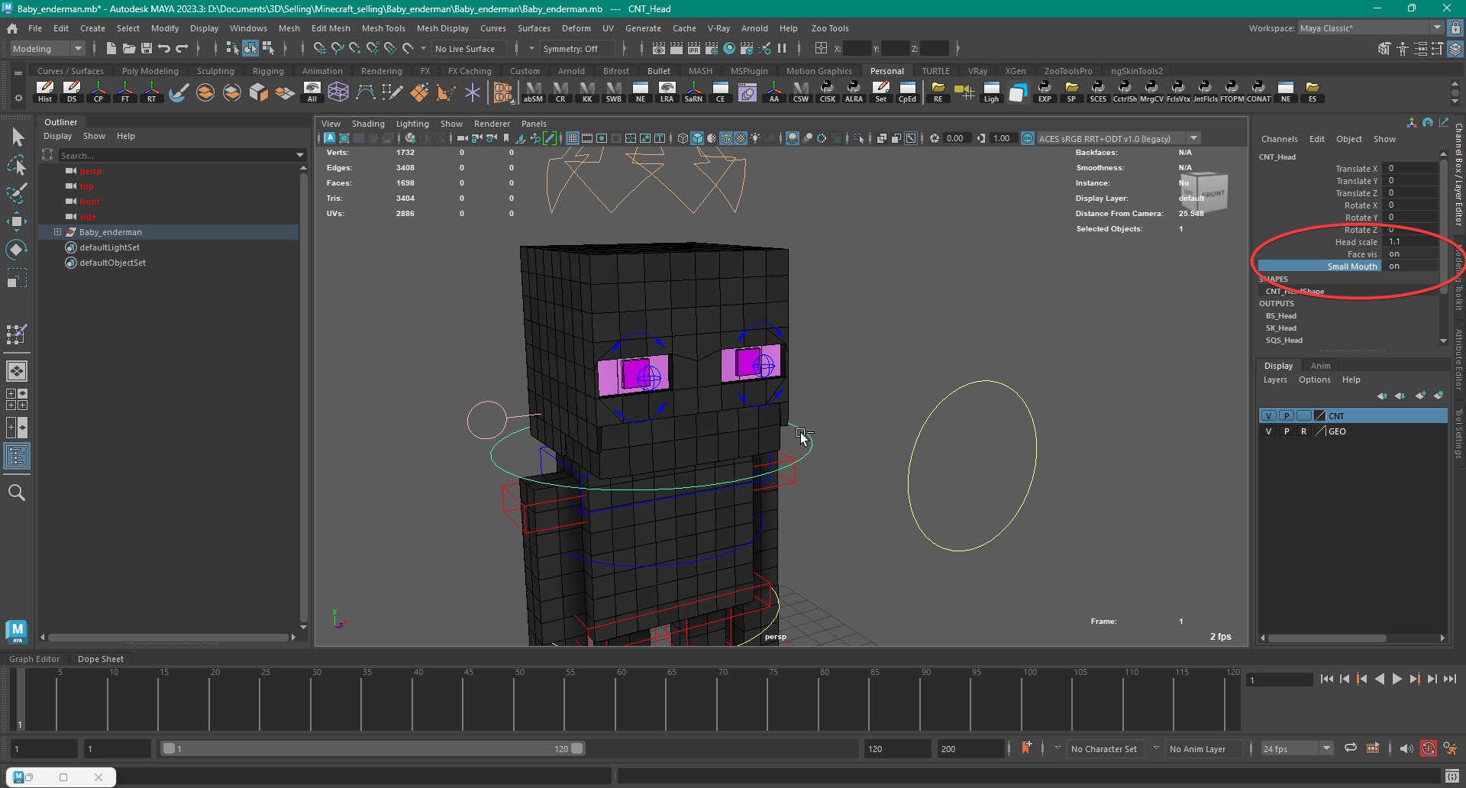Viewport: 1466px width, 788px height.
Task: Toggle playback P of GEO layer
Action: pos(1287,431)
